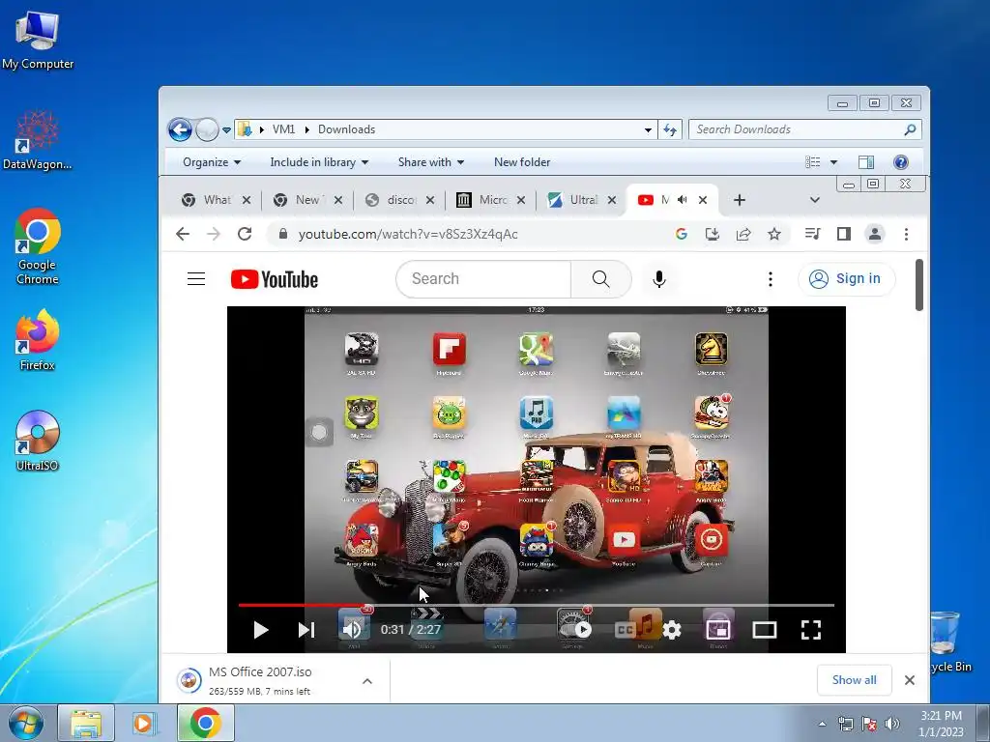Enter fullscreen video mode
Image resolution: width=990 pixels, height=742 pixels.
pyautogui.click(x=811, y=630)
